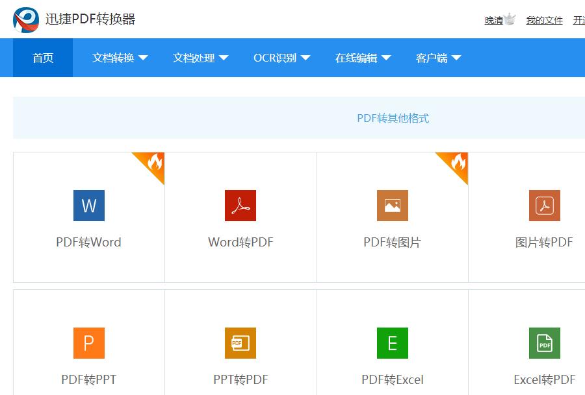
Task: Expand the 文档处理 dropdown arrow
Action: click(224, 58)
